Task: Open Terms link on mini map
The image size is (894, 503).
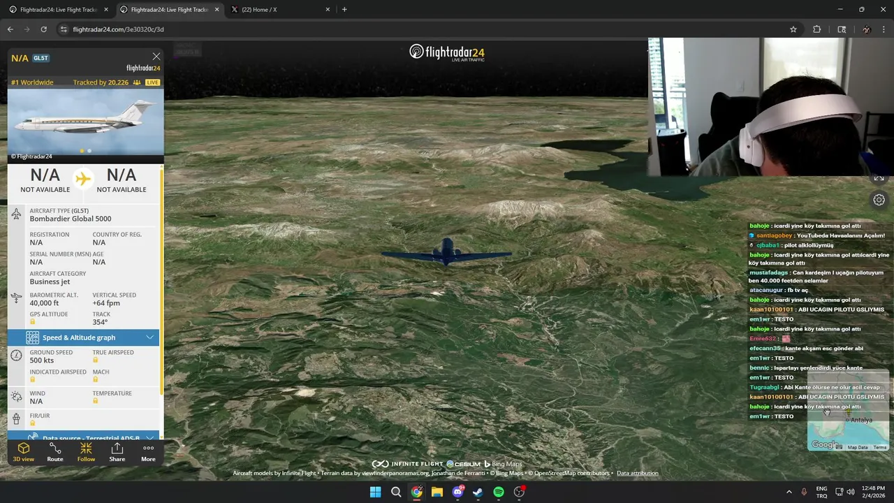Action: 880,447
